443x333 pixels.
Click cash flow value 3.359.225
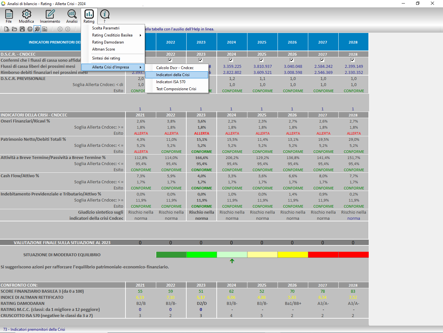(232, 67)
